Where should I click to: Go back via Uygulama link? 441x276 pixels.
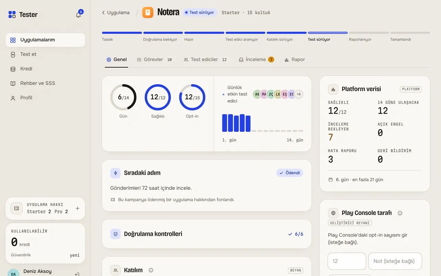click(x=115, y=13)
